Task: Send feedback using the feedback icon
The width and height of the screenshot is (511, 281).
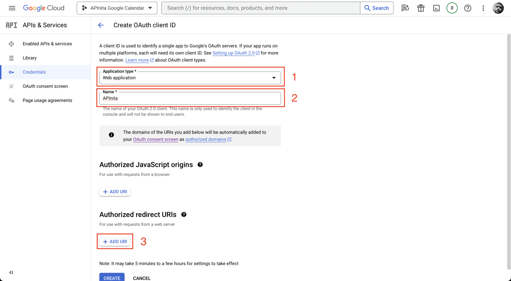Action: (x=405, y=8)
